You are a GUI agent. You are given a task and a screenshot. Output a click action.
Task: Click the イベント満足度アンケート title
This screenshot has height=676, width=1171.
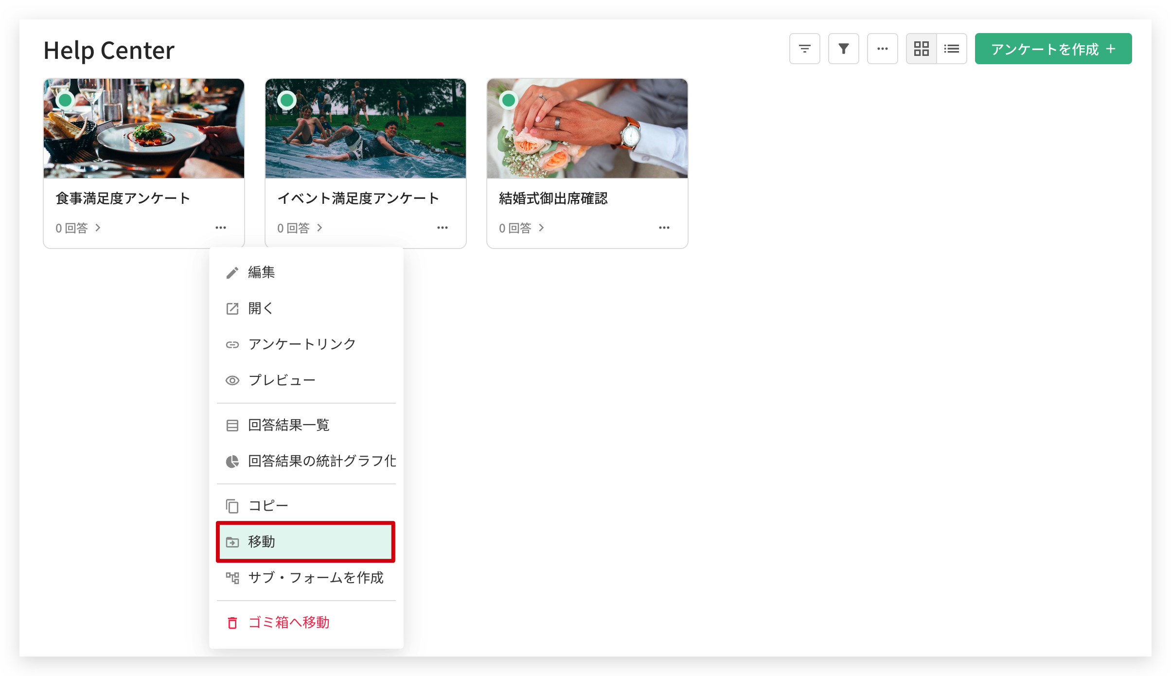tap(358, 198)
